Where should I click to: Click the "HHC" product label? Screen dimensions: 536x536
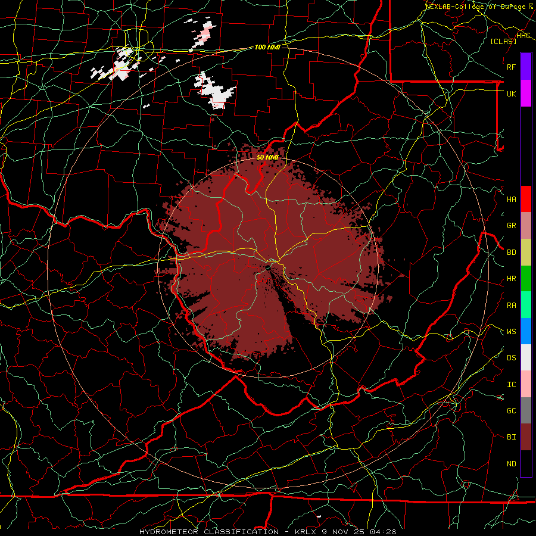(x=523, y=36)
